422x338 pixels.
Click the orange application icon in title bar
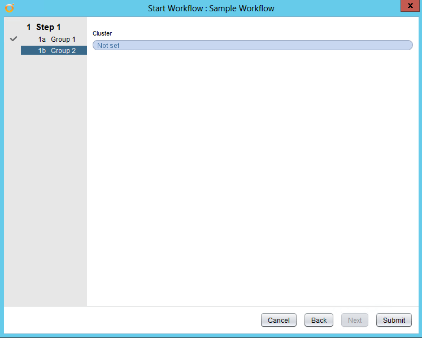point(9,8)
